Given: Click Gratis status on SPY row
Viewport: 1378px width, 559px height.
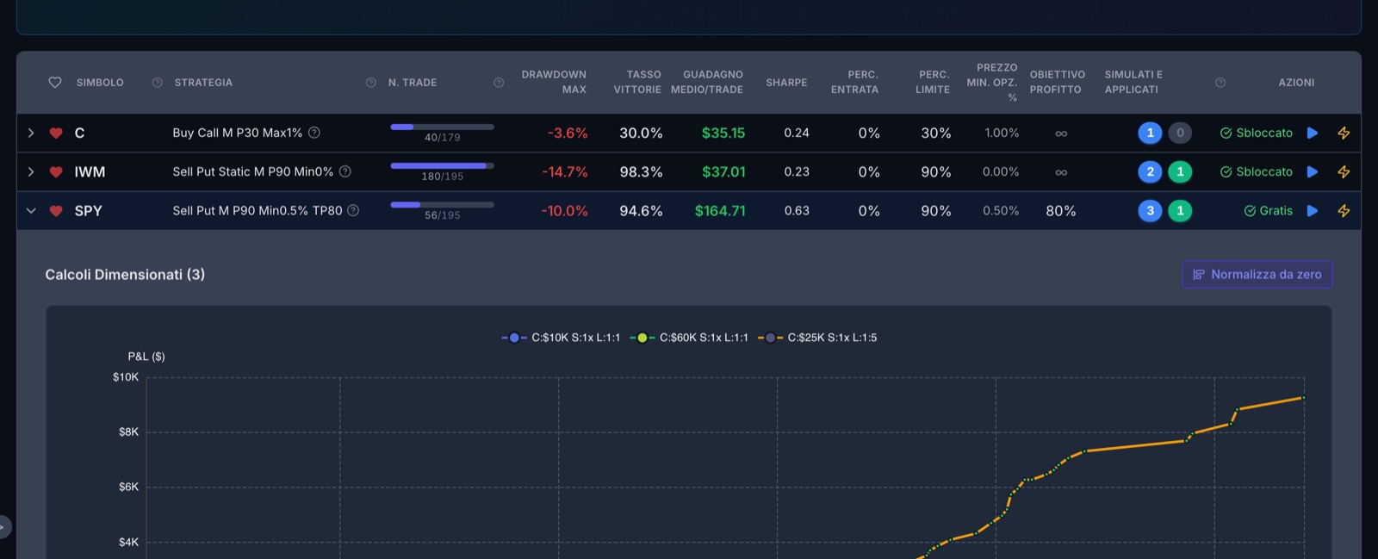Looking at the screenshot, I should (1269, 210).
